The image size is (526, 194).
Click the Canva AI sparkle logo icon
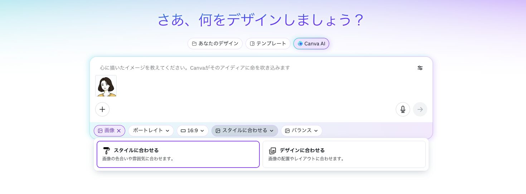[300, 44]
